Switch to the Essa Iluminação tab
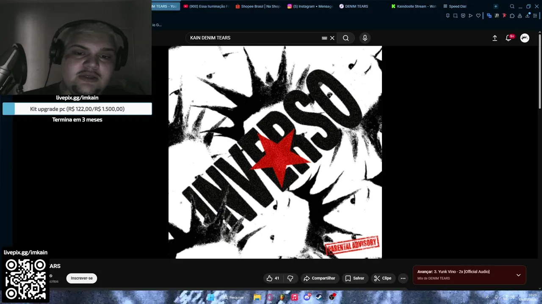Image resolution: width=542 pixels, height=304 pixels. click(206, 6)
